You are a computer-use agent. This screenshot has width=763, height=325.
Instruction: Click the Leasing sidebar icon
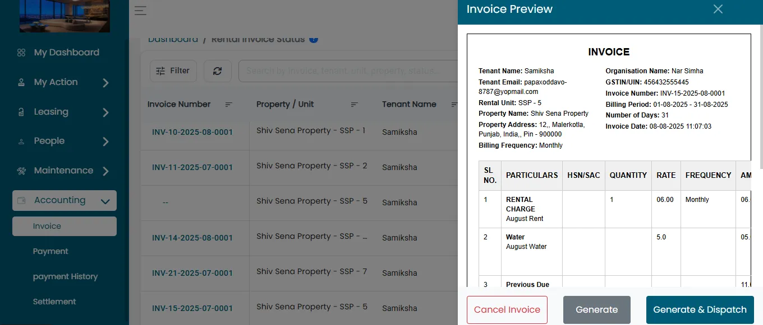(x=21, y=112)
